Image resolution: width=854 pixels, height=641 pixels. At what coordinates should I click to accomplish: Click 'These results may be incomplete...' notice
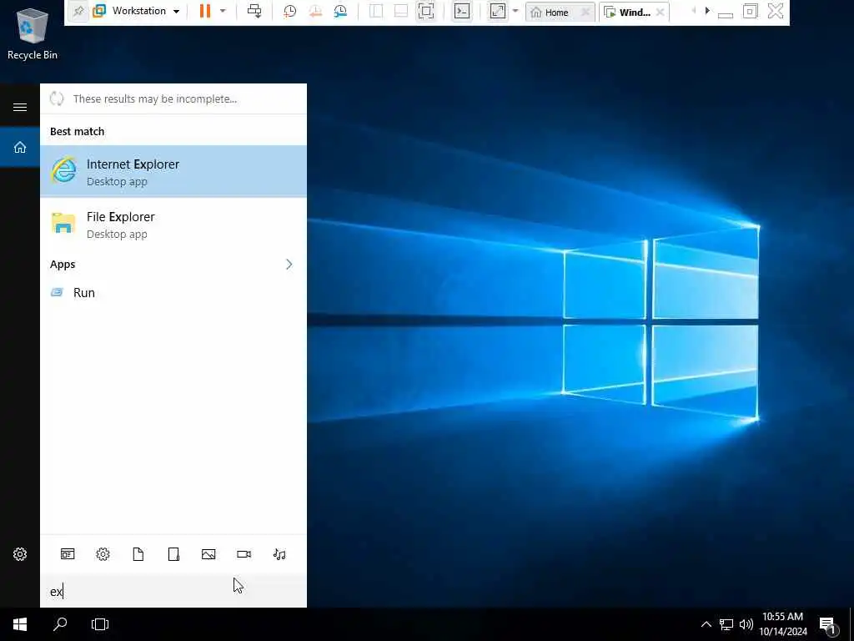click(x=155, y=98)
